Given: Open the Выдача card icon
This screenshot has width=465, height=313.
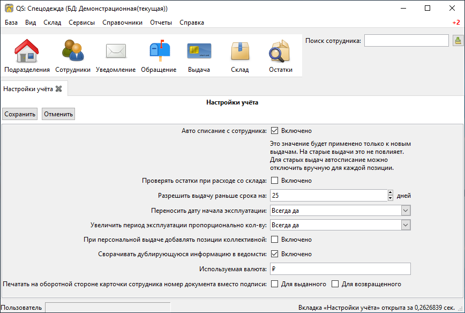Looking at the screenshot, I should click(x=199, y=56).
